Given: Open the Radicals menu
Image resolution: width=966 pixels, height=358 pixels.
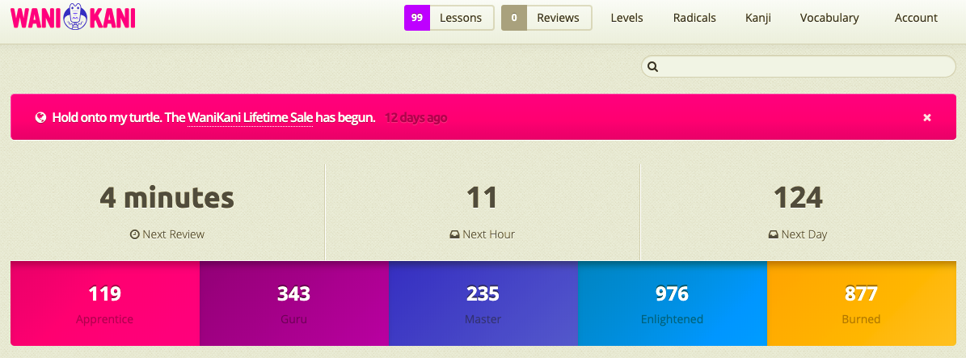Looking at the screenshot, I should click(694, 18).
